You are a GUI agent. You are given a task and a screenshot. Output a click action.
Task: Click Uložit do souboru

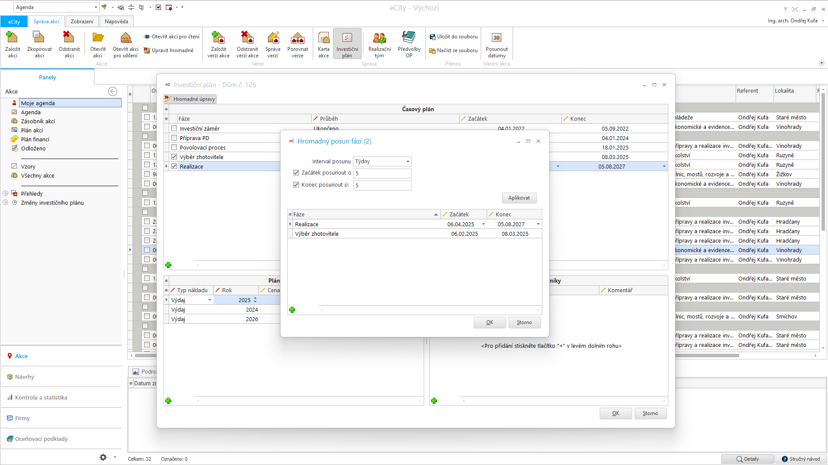point(453,37)
